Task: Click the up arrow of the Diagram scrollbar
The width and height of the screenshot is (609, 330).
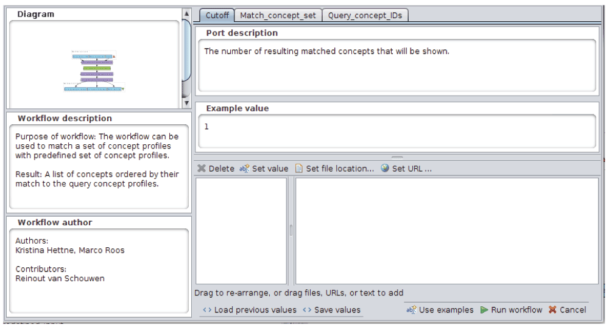Action: click(x=187, y=13)
